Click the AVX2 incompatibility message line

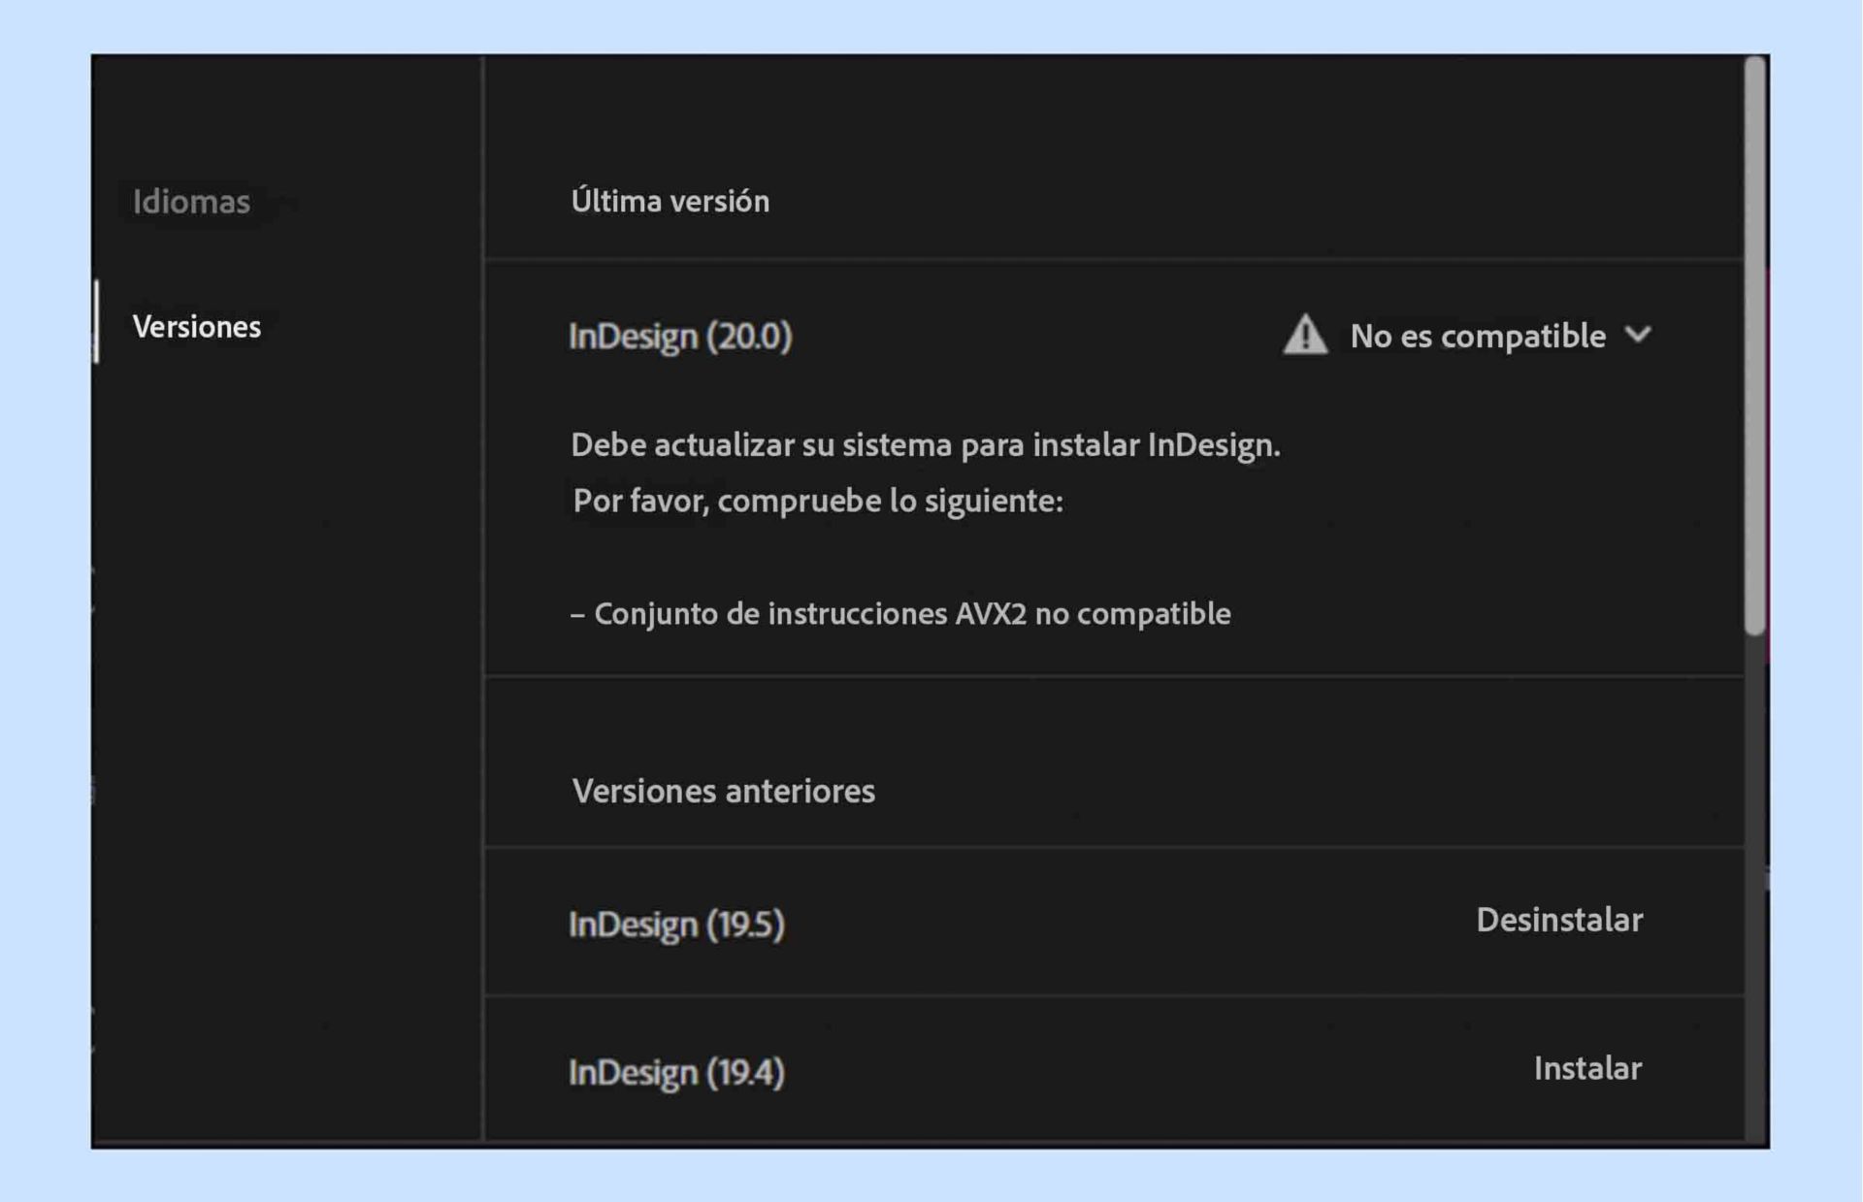click(x=900, y=613)
